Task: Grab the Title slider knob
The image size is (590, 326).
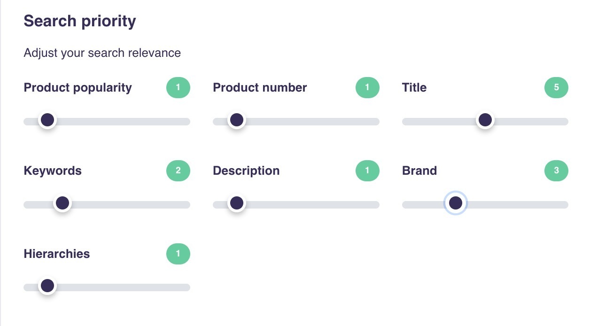Action: (x=485, y=120)
